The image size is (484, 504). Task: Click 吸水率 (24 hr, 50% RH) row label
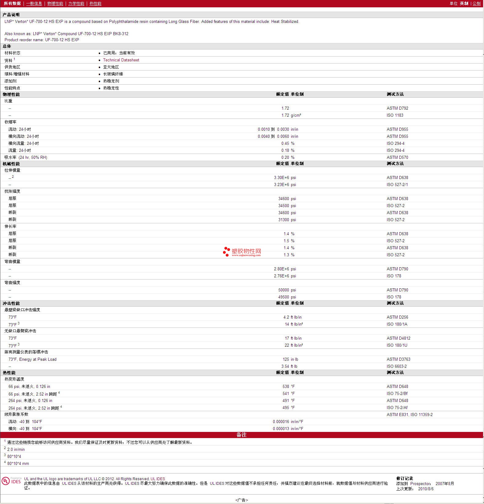tap(26, 157)
